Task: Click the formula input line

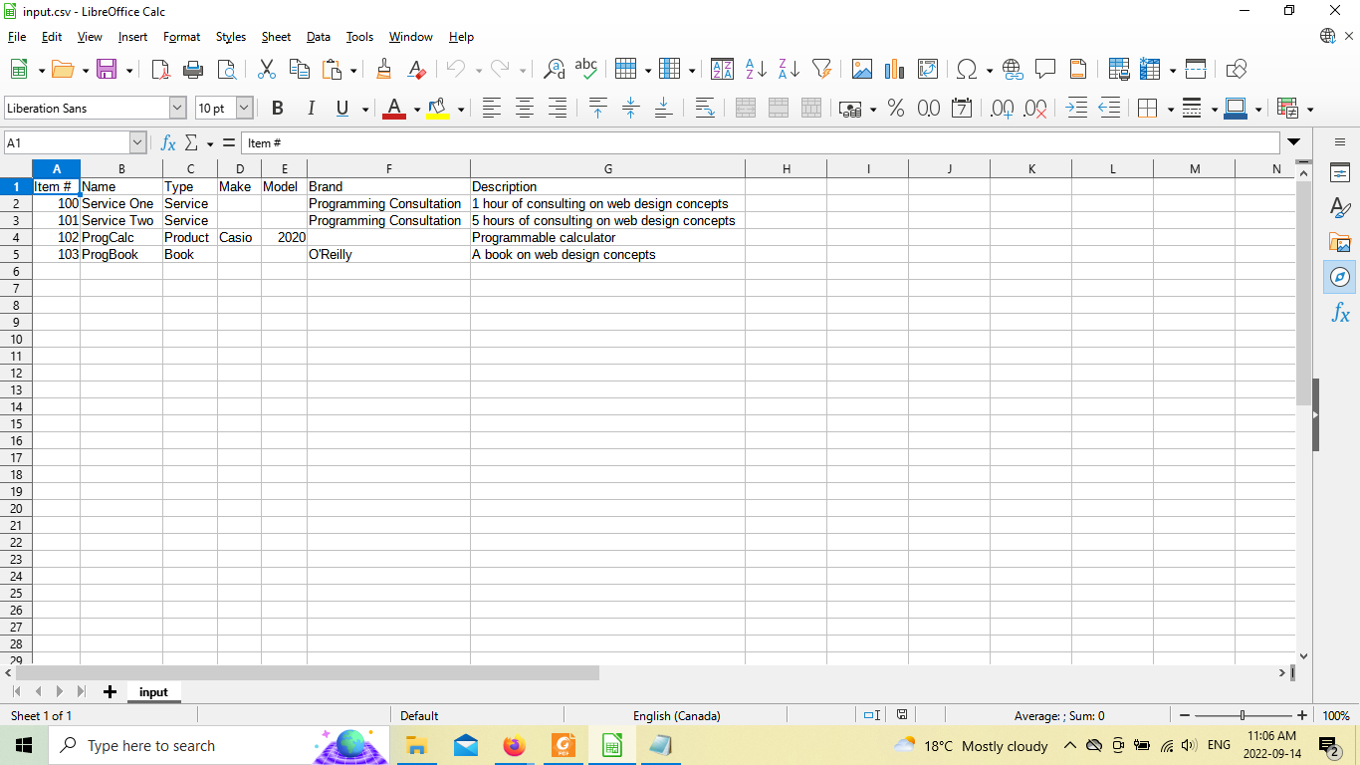Action: (760, 143)
